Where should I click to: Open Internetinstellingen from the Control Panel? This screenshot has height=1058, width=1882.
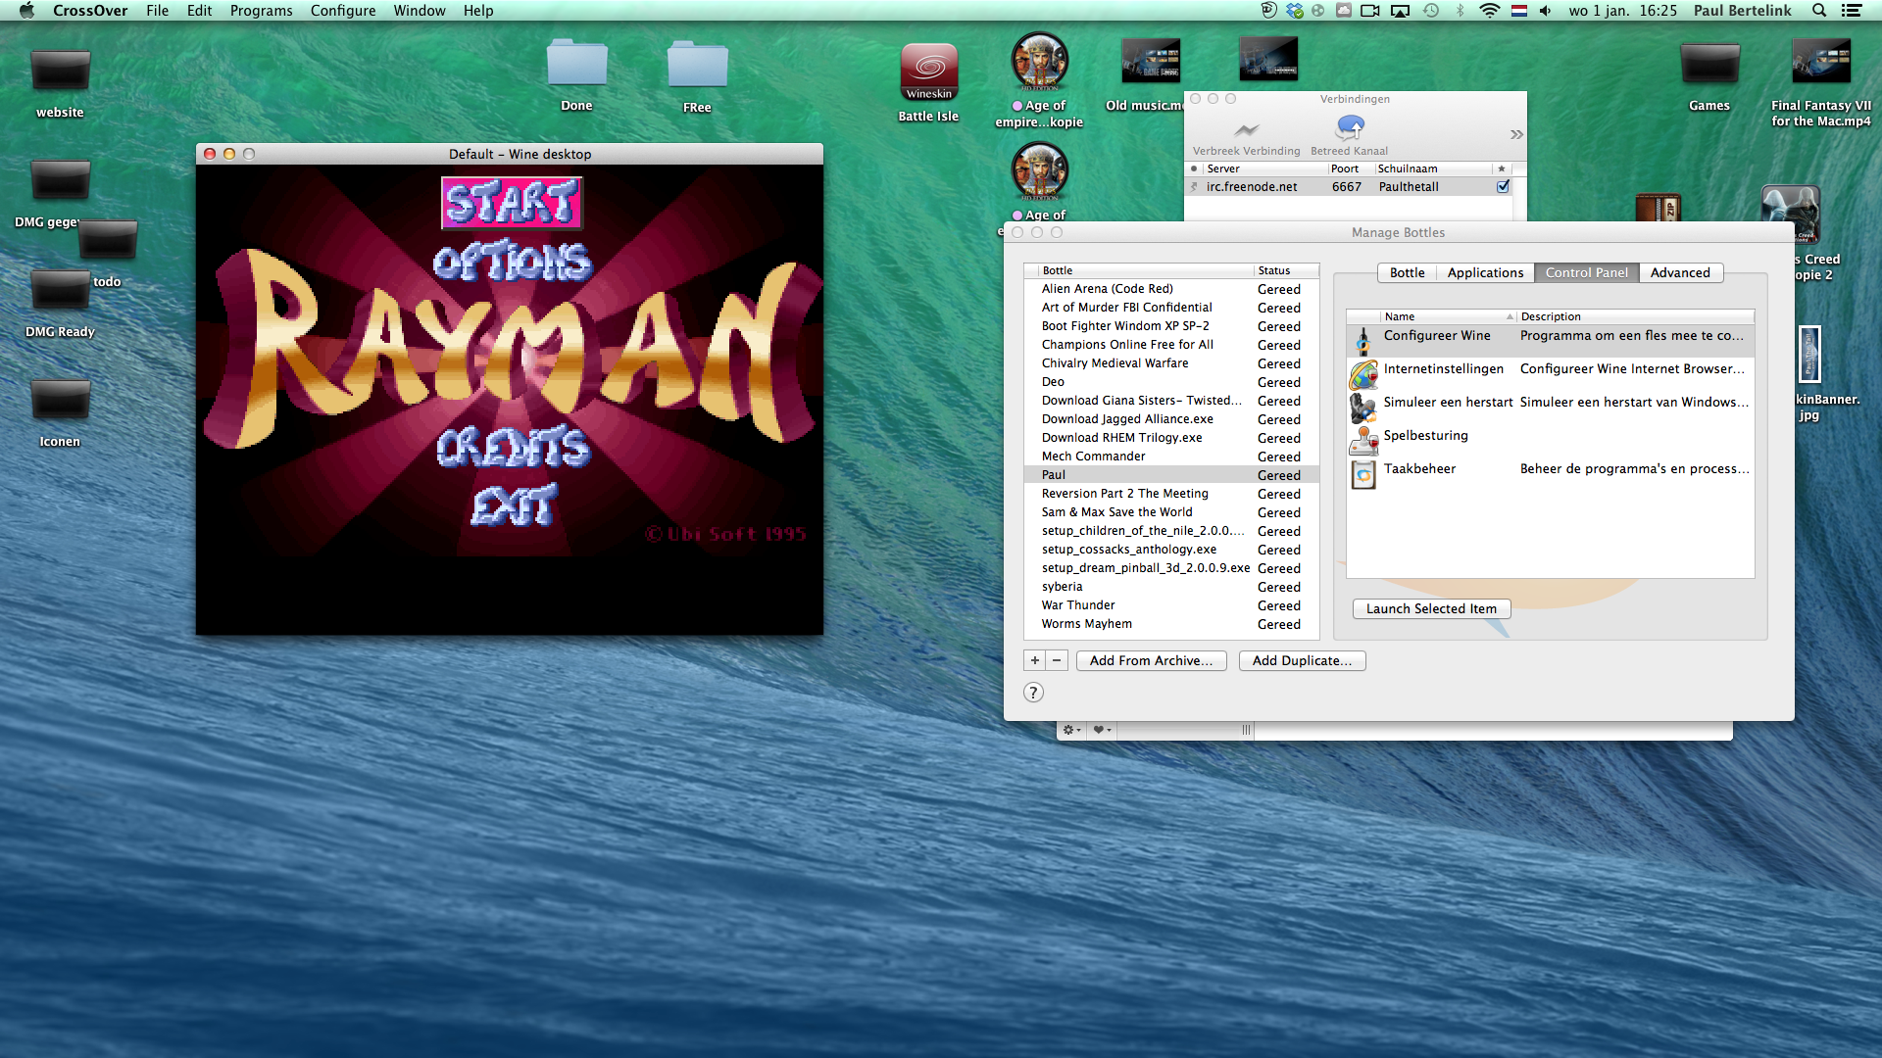click(x=1444, y=369)
